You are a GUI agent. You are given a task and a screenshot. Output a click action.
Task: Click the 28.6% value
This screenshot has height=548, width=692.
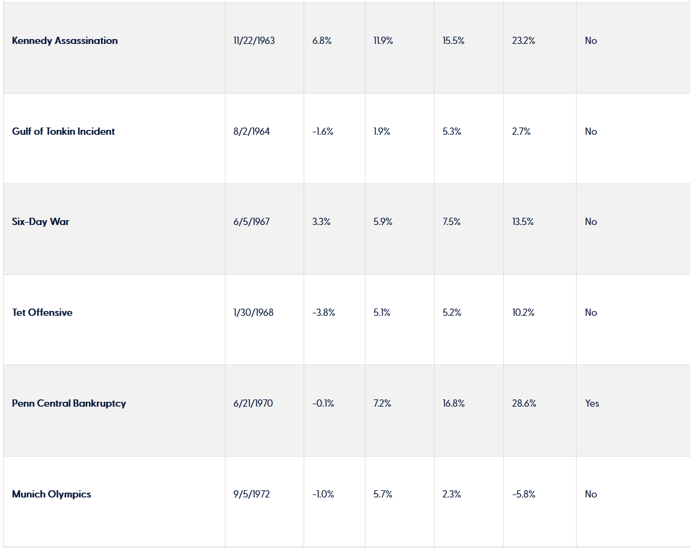pos(524,404)
